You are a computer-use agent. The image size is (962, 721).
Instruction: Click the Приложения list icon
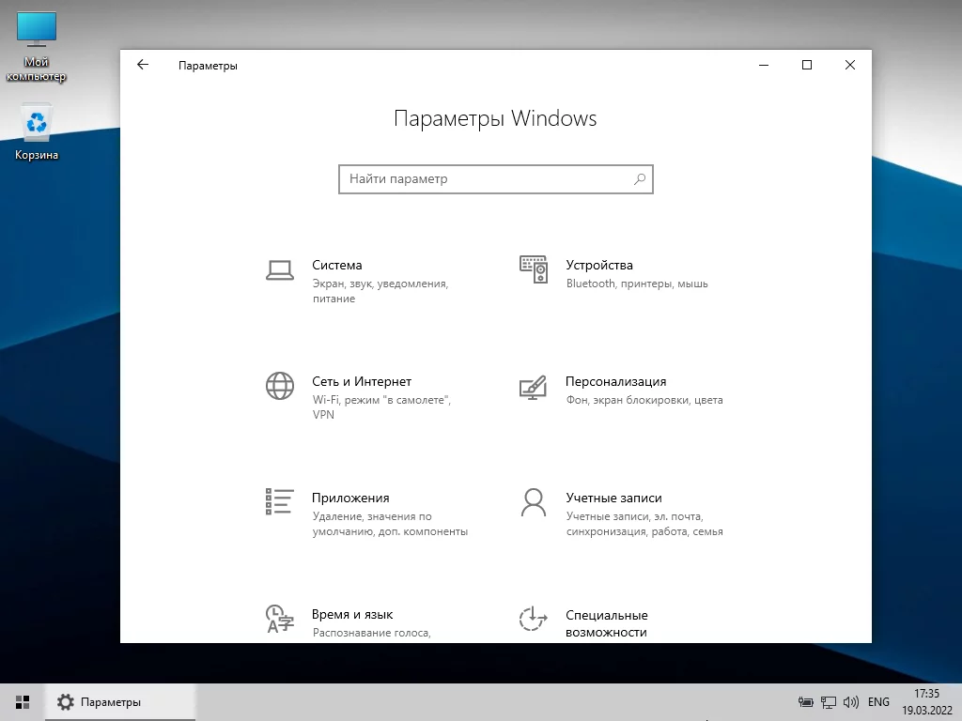coord(280,501)
